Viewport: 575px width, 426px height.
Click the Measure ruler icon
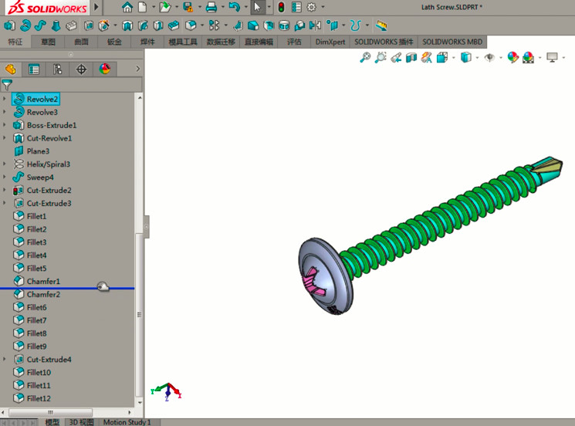[x=381, y=25]
